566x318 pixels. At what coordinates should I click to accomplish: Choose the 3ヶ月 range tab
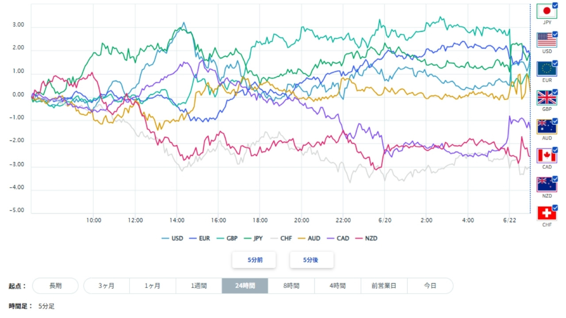(x=107, y=286)
